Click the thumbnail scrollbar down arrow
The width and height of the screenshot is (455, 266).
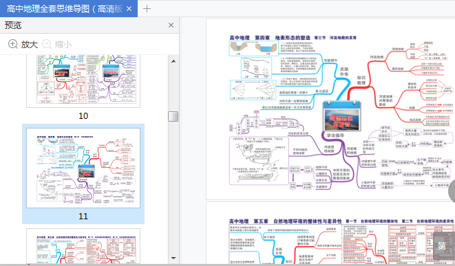pos(173,258)
